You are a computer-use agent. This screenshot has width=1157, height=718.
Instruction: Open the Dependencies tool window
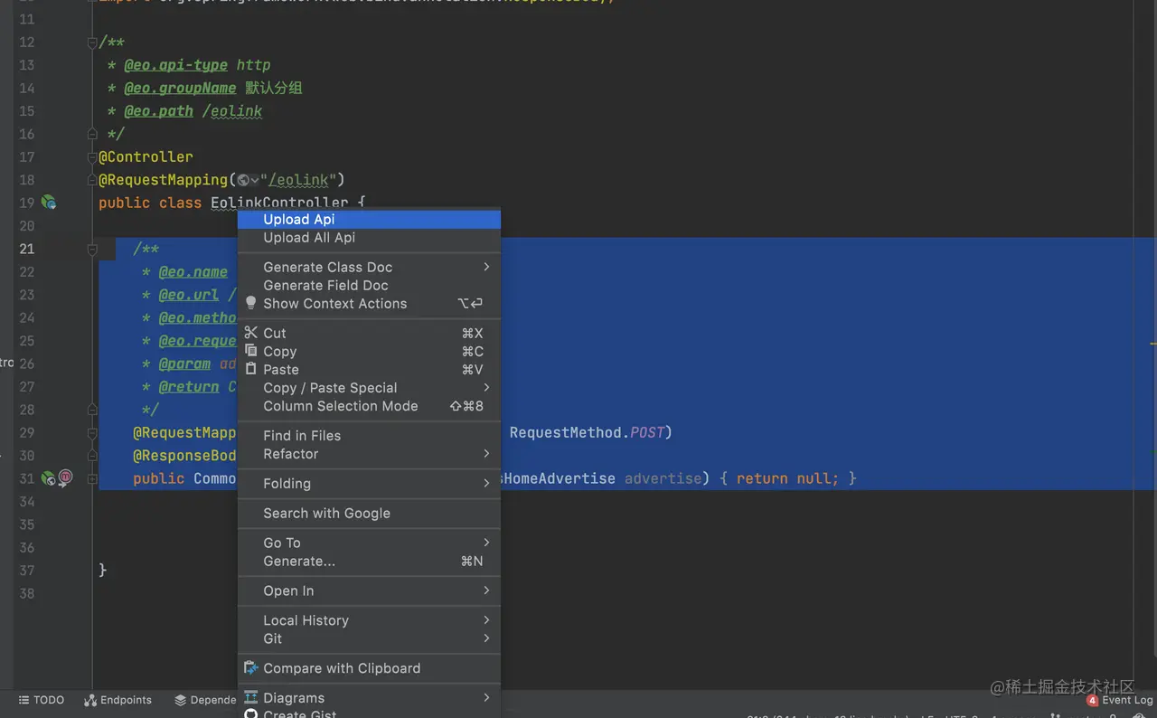[205, 700]
